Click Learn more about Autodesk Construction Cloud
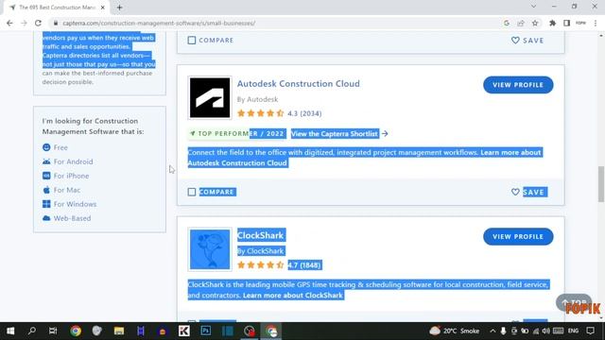Viewport: 605px width, 340px height. [x=365, y=158]
